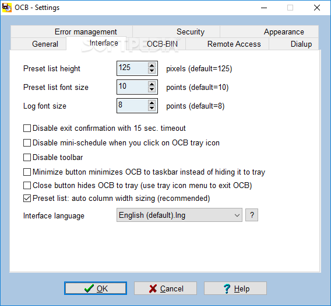The image size is (331, 306).
Task: Open the Remote Access tab
Action: [x=227, y=44]
